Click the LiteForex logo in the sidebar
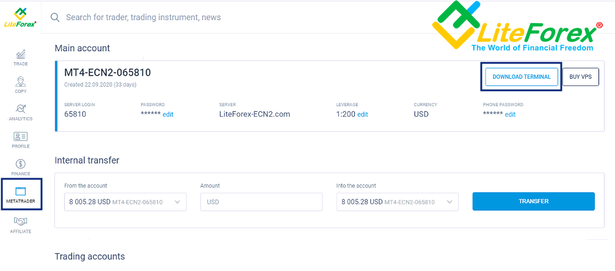 20,18
